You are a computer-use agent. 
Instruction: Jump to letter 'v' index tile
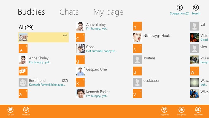pos(137,93)
